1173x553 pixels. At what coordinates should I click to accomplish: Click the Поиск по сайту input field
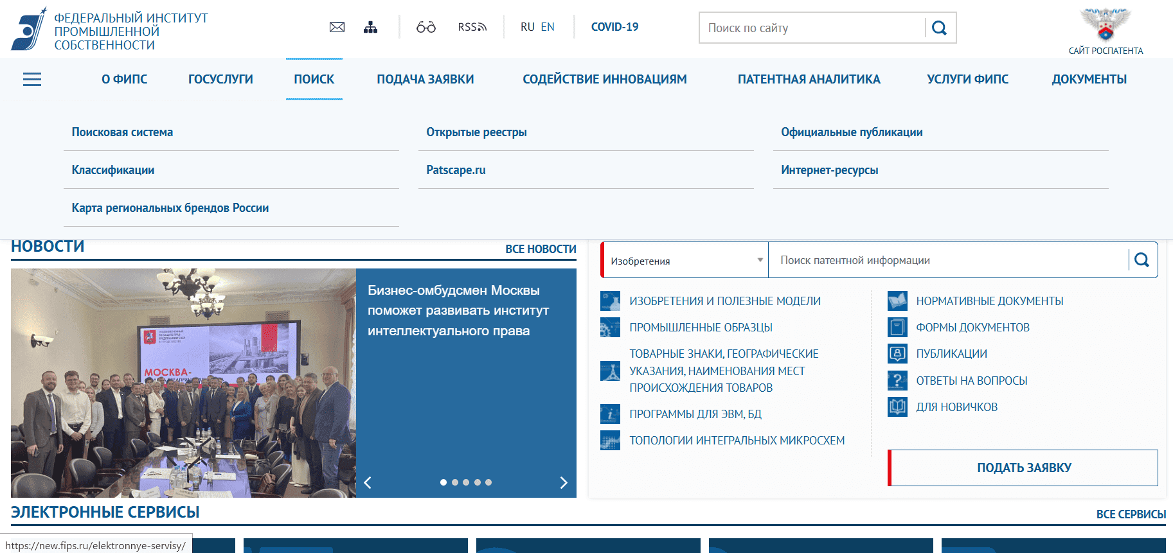[x=811, y=28]
